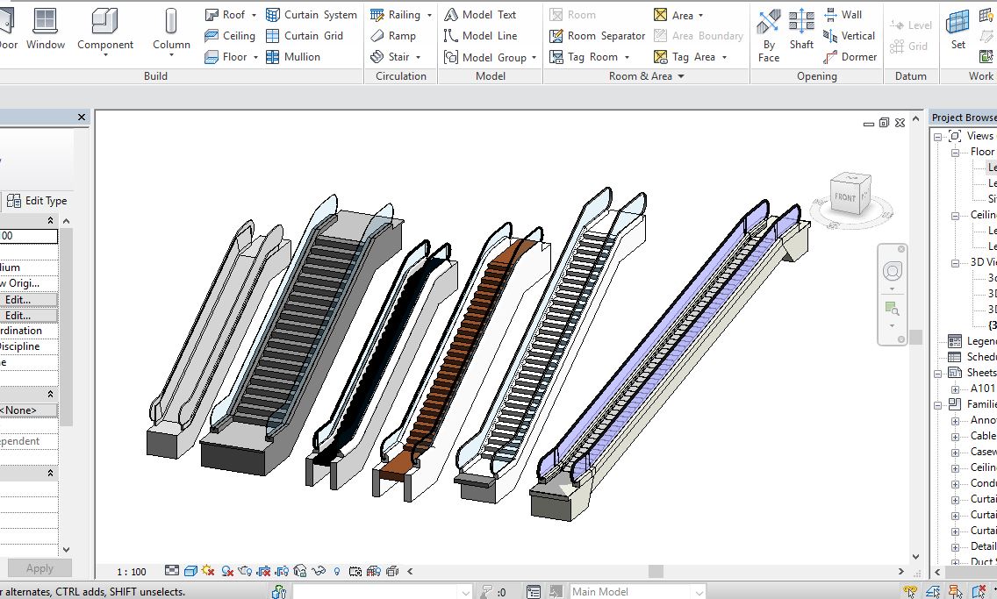Click the 1 : 100 view scale
997x599 pixels.
[x=132, y=572]
